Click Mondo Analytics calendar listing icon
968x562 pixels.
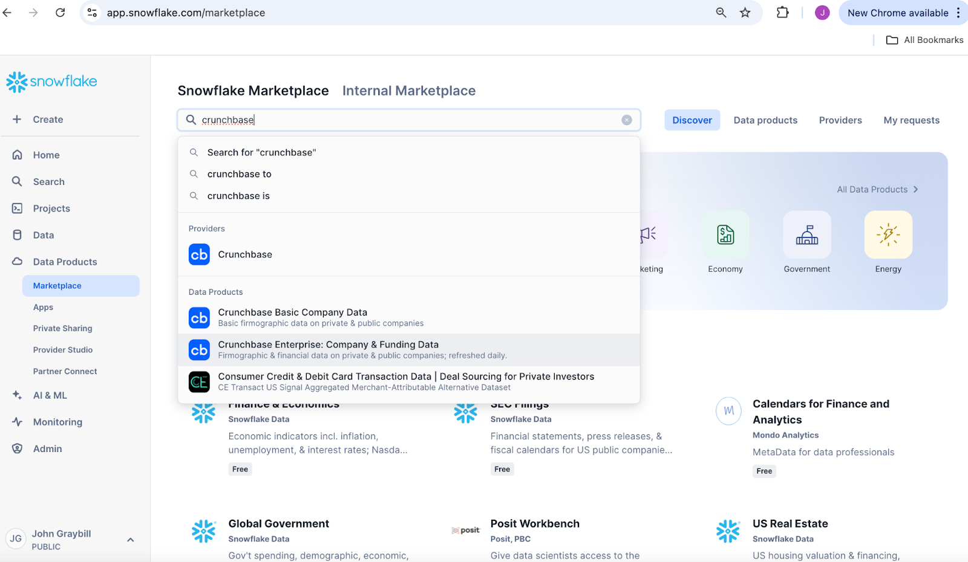[x=728, y=410]
